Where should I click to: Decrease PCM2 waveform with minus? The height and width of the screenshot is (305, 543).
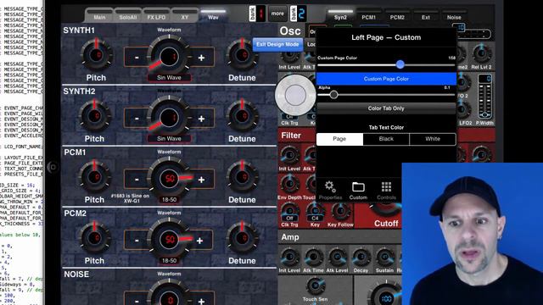point(137,241)
